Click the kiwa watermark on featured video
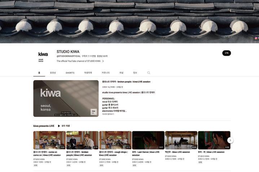The image size is (259, 172). 94,112
